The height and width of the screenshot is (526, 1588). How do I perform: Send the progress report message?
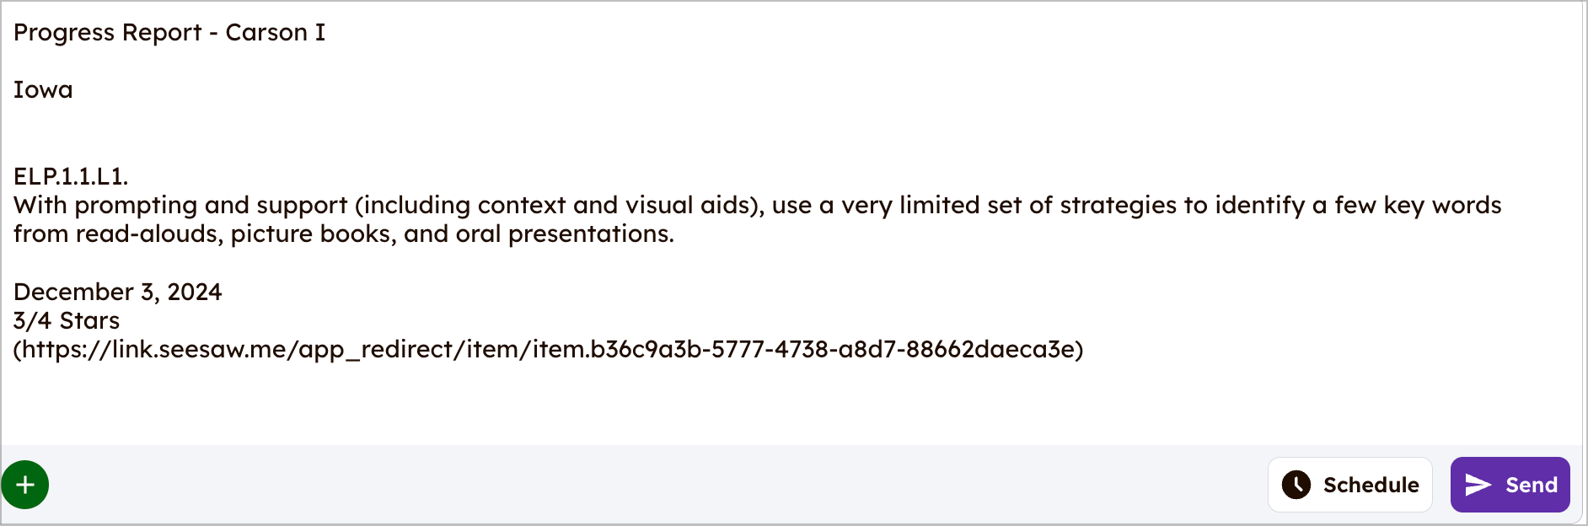tap(1510, 485)
